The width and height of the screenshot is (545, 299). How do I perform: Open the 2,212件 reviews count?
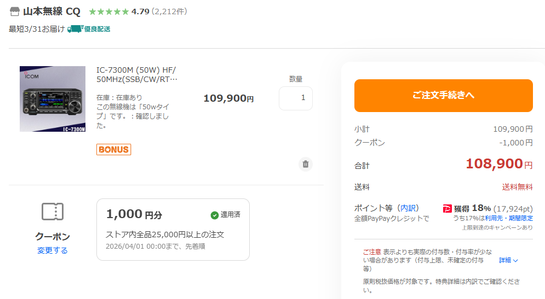coord(170,11)
